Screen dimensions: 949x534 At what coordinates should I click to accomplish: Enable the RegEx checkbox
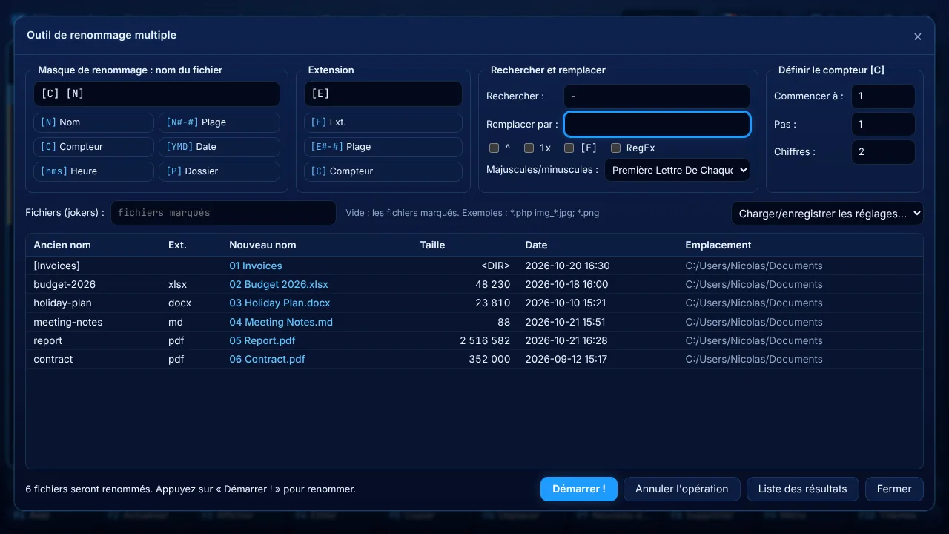point(615,148)
